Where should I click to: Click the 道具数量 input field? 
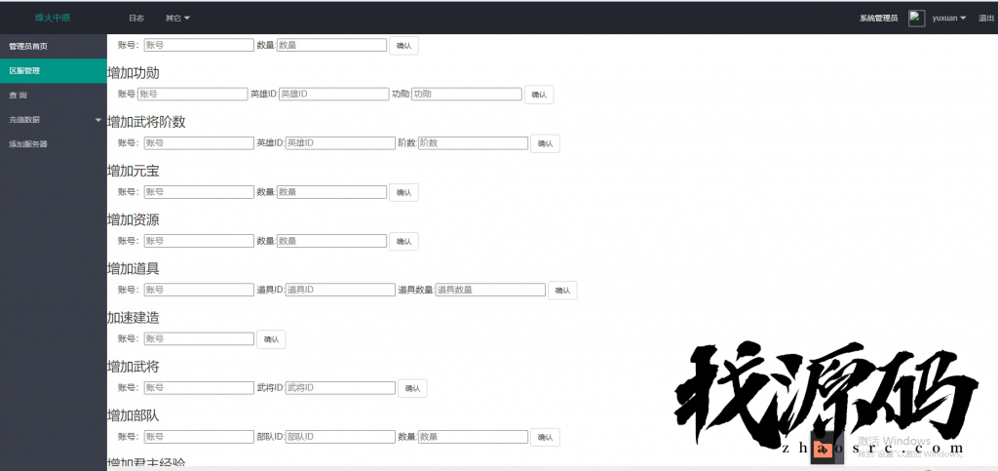point(491,291)
